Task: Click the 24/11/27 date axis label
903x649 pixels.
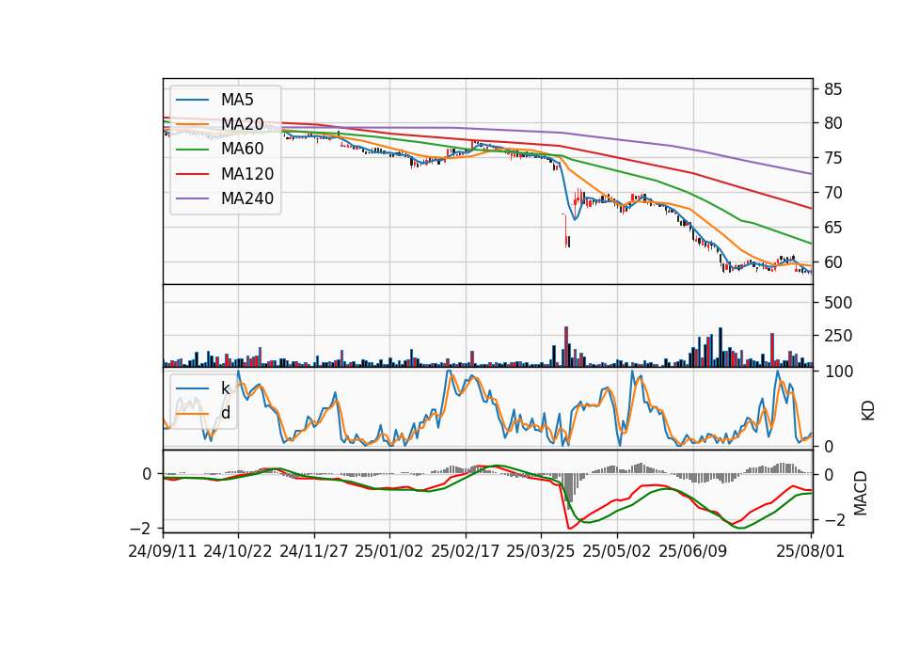Action: click(x=314, y=551)
